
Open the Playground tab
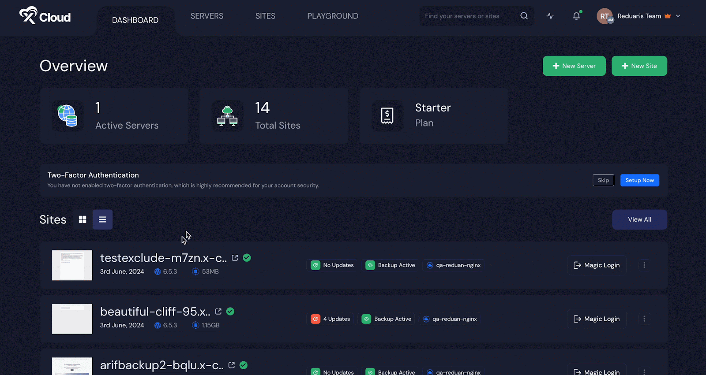click(x=333, y=16)
